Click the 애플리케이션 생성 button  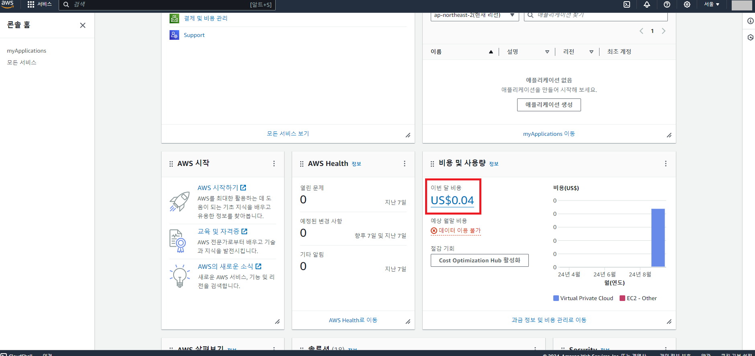[549, 104]
